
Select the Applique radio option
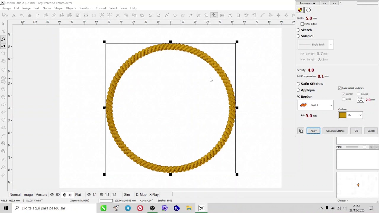298,90
